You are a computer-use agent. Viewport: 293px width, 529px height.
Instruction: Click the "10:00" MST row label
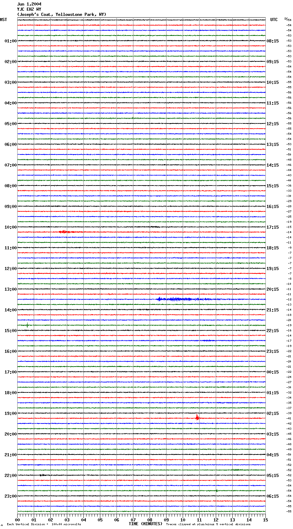(x=11, y=227)
